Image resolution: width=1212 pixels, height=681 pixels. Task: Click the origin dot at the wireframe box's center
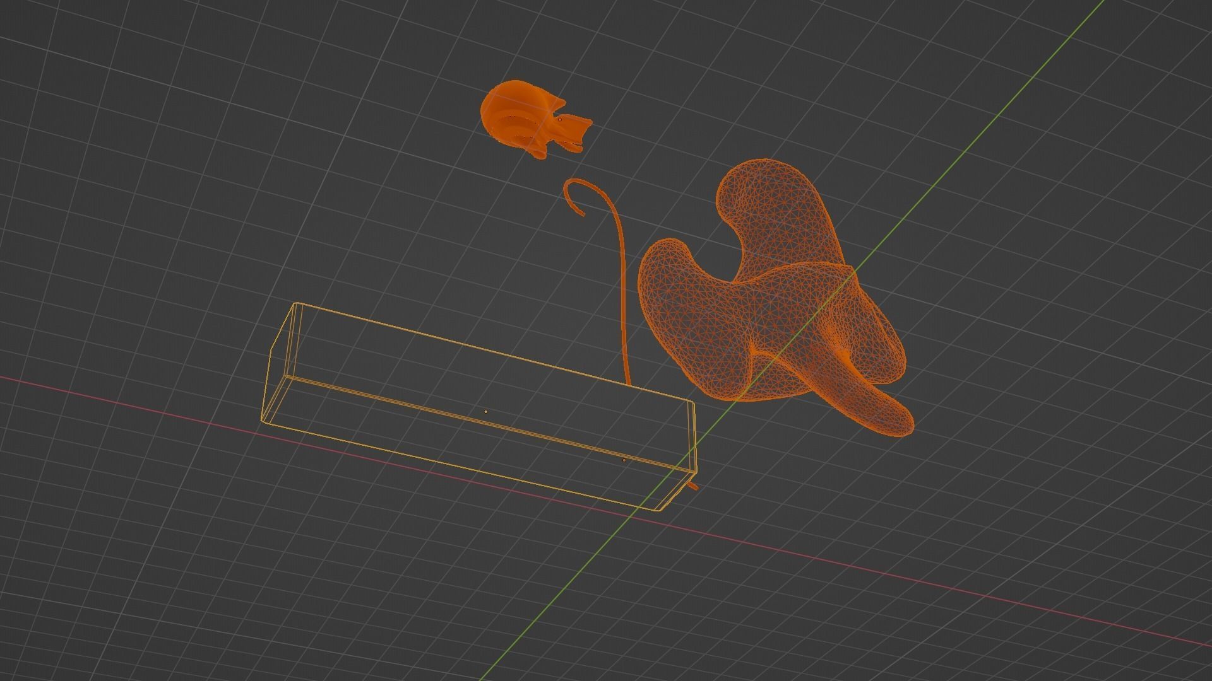(485, 412)
